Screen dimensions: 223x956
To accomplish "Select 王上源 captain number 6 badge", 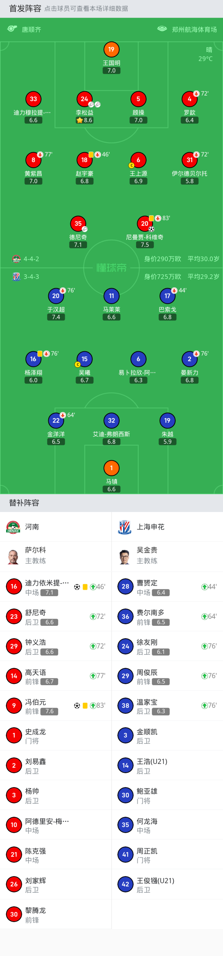I will click(138, 160).
